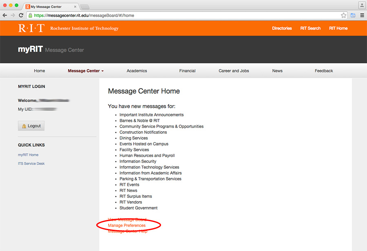Open the browser hamburger menu
This screenshot has width=367, height=251.
[362, 16]
